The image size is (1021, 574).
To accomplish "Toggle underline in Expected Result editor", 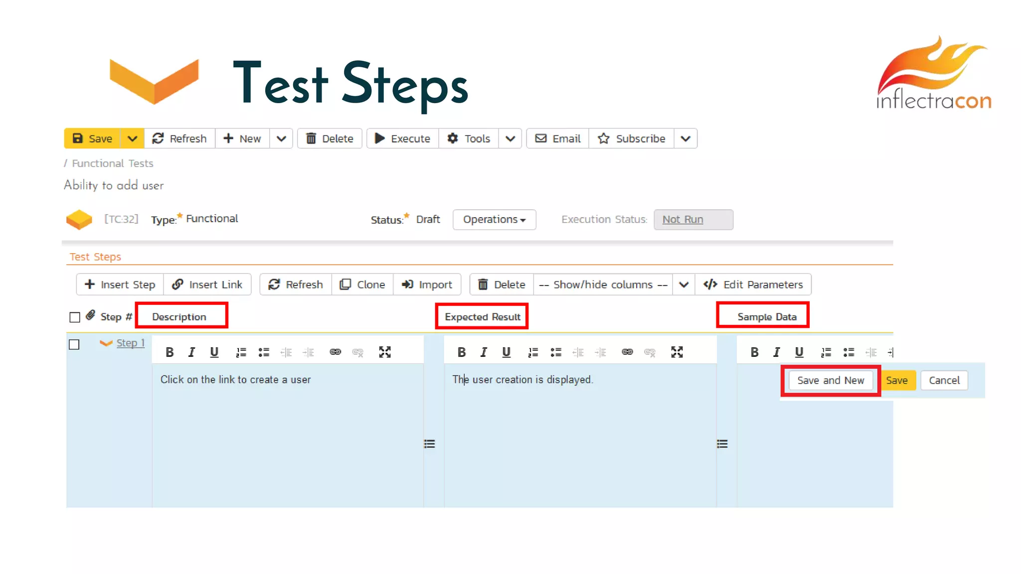I will 506,352.
